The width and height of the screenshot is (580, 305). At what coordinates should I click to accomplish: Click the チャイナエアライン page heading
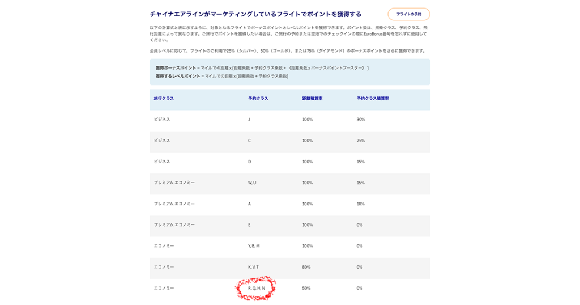click(255, 14)
